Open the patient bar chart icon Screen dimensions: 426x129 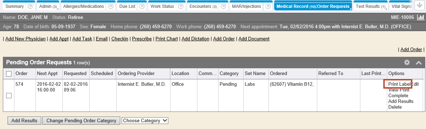420,17
